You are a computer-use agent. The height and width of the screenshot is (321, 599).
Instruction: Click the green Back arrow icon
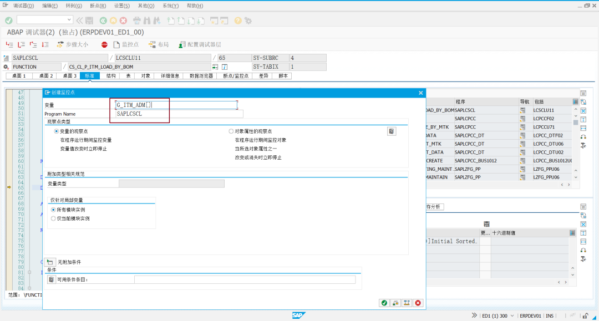(103, 21)
